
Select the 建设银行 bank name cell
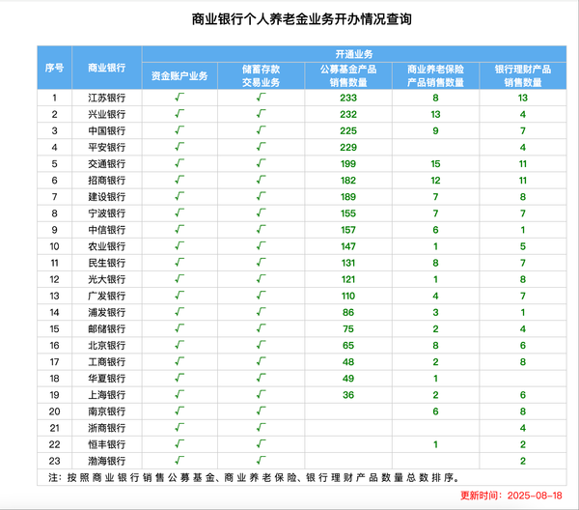(x=107, y=197)
